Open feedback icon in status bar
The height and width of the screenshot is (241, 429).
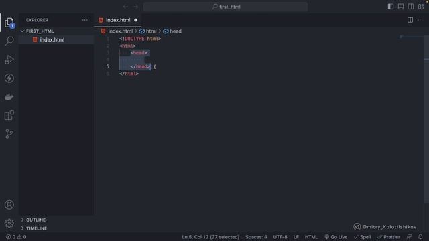409,237
